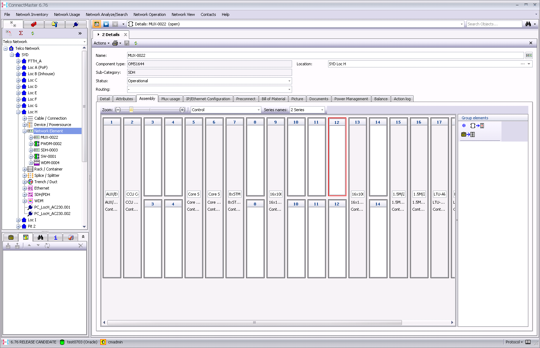Screen dimensions: 540x348
Task: Refresh details with green arrows icon
Action: 136,43
